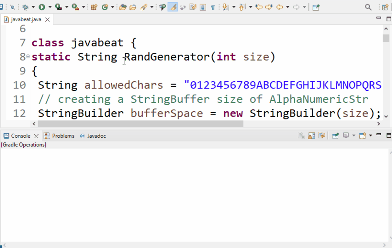Viewport: 392px width, 248px height.
Task: Click the [Gradle Operations] console label
Action: pos(24,145)
